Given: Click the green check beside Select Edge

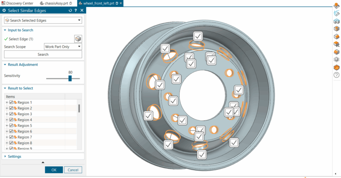Looking at the screenshot, I should 6,39.
